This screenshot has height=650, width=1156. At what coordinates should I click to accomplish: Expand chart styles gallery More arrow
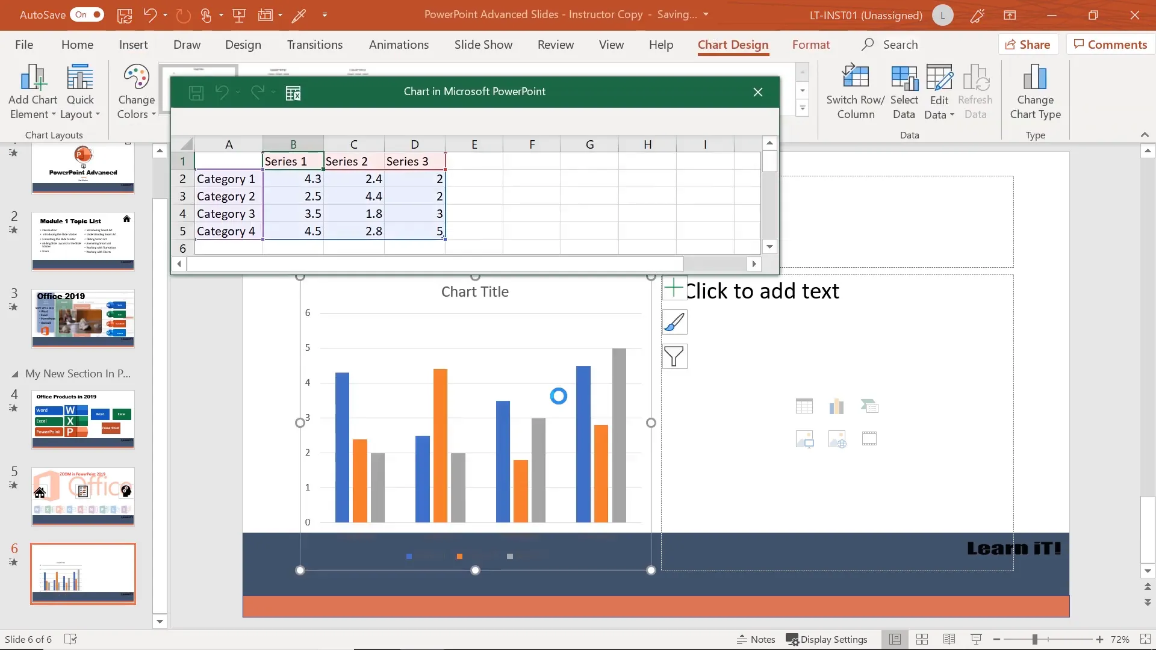pos(802,109)
